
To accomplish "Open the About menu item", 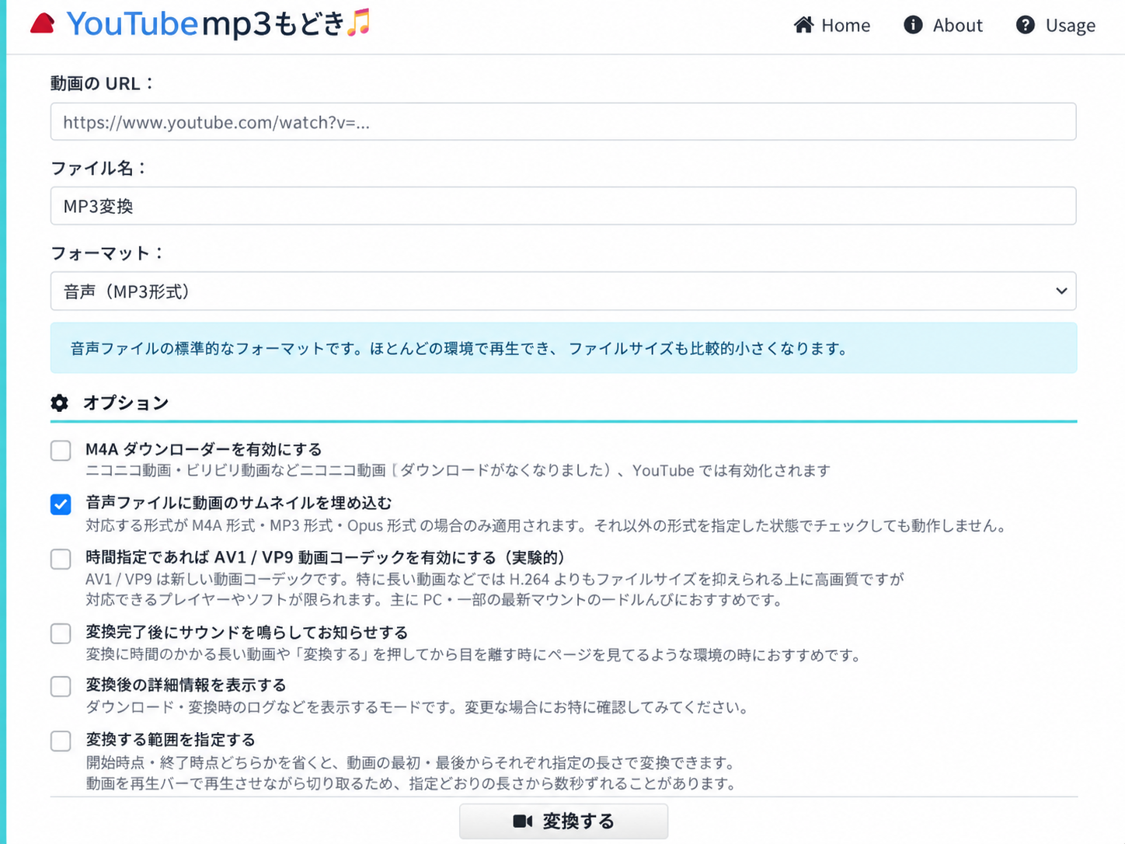I will 943,25.
